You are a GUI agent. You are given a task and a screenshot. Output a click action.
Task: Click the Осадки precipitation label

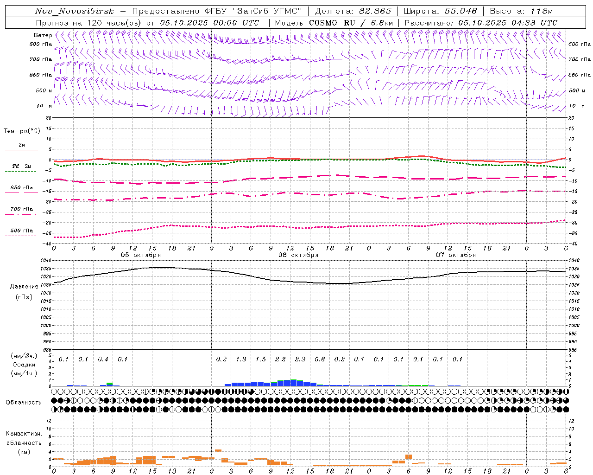coord(24,365)
